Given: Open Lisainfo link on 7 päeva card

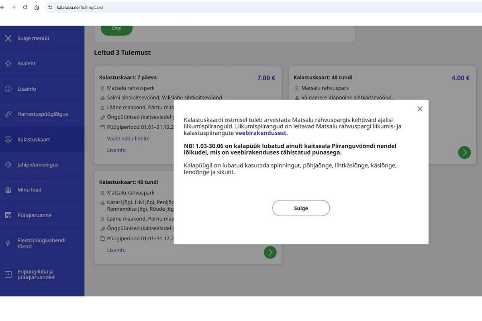Looking at the screenshot, I should tap(116, 150).
